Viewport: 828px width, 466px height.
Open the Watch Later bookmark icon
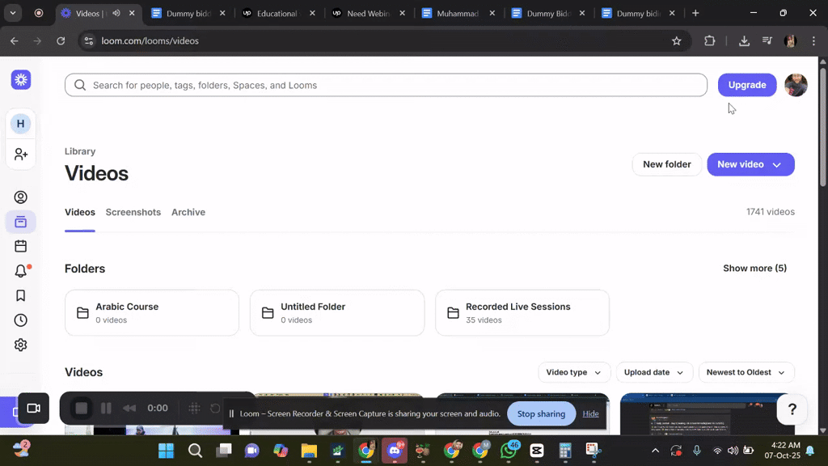pos(20,295)
